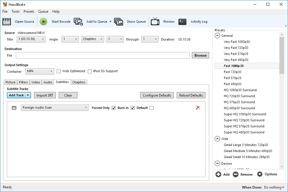Uncheck the Burn In checkbox
288x192 pixels.
pos(133,108)
